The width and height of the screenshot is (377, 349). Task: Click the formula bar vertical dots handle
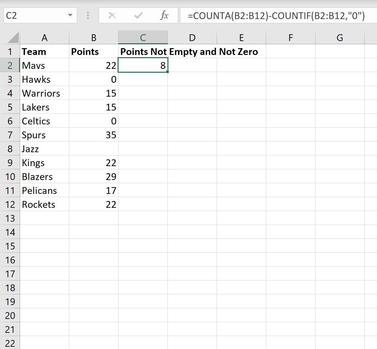tap(88, 16)
